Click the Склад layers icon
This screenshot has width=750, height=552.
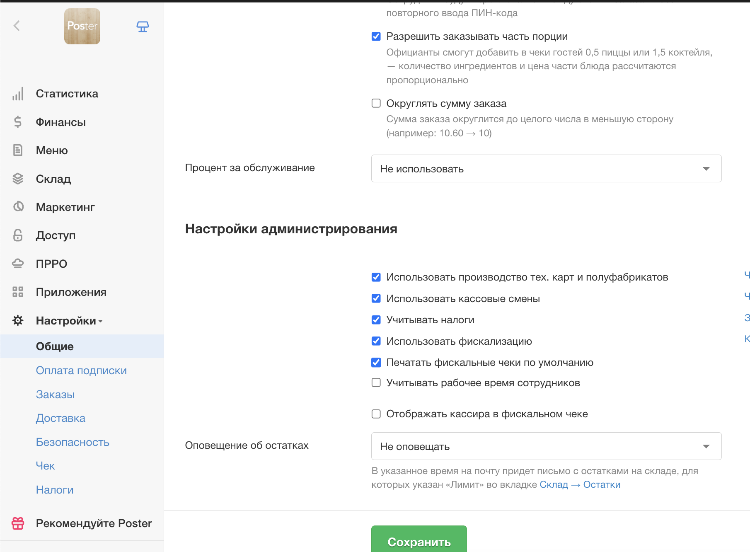tap(18, 179)
